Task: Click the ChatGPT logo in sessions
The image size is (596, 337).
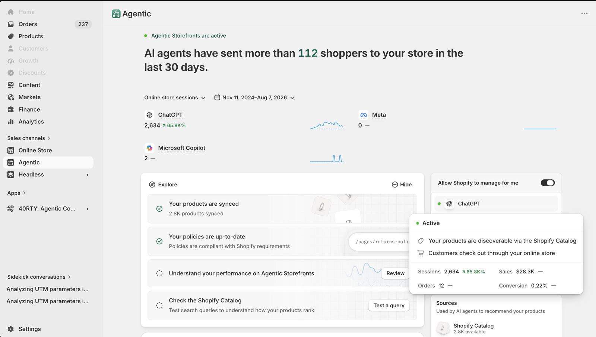Action: [x=149, y=115]
